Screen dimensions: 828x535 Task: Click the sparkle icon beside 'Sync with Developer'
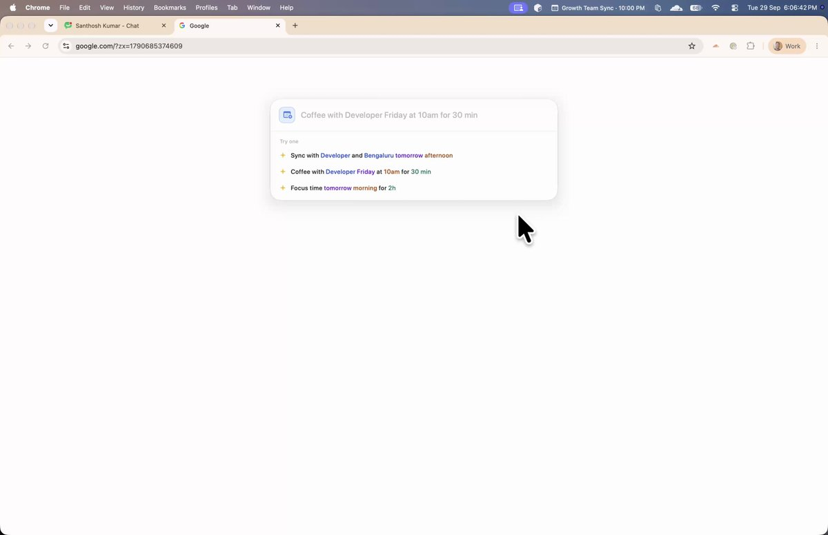[283, 155]
